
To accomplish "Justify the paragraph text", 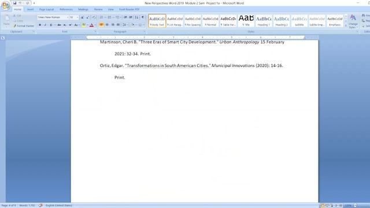I will 118,25.
